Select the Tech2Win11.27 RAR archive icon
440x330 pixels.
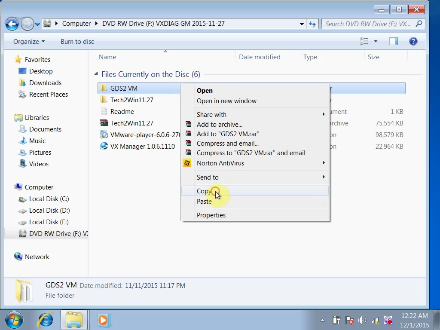[x=104, y=123]
